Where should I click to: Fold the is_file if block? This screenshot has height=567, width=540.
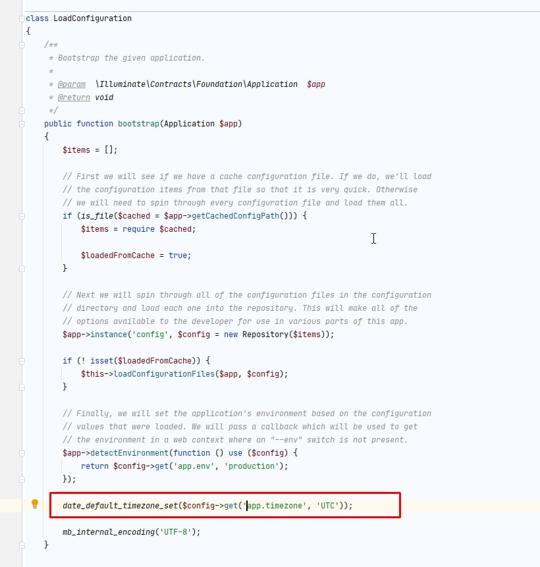(22, 216)
